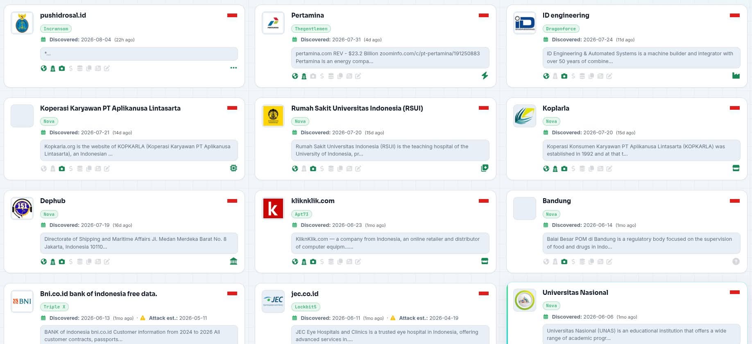Click the calendar icon on jec.co.id card
Screen dimensions: 752x344
tap(294, 318)
